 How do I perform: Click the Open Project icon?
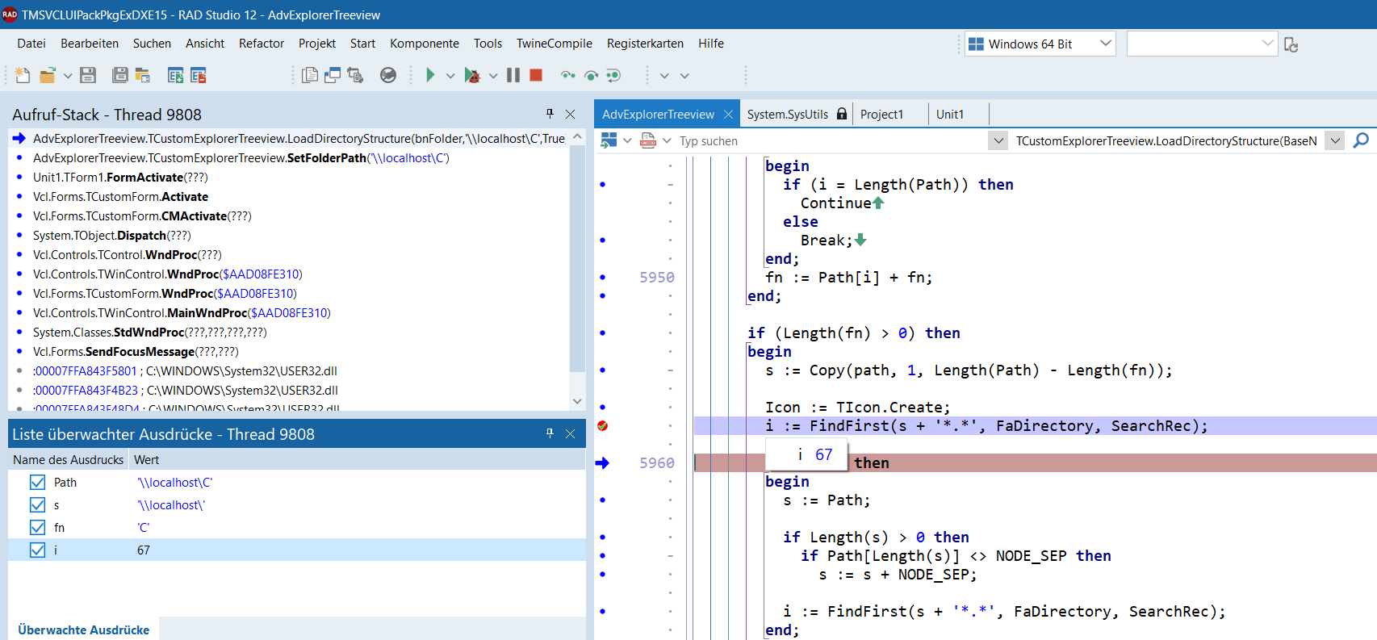point(143,75)
